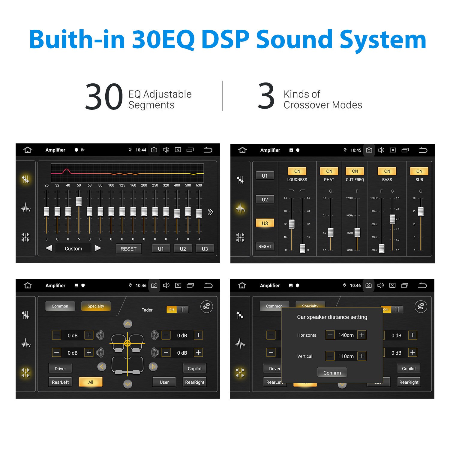Select Common tab on the fader screen
The width and height of the screenshot is (450, 450).
click(60, 306)
